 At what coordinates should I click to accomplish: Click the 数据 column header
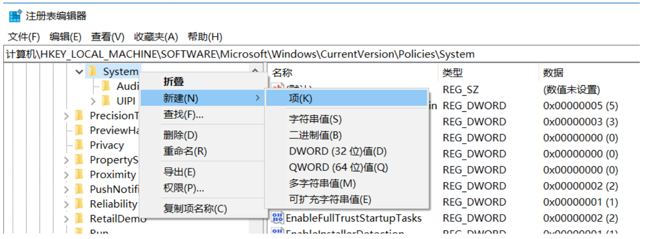pos(553,73)
